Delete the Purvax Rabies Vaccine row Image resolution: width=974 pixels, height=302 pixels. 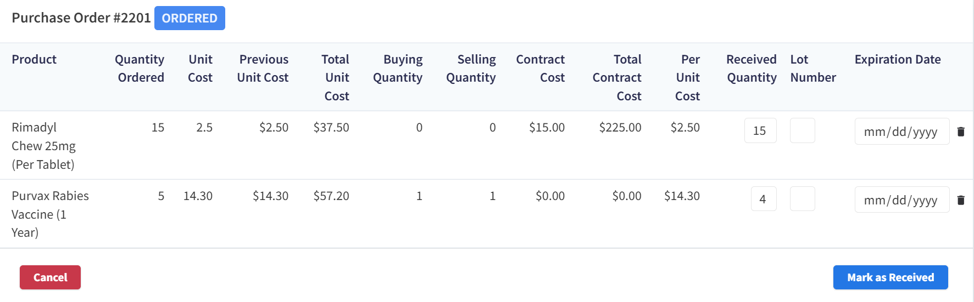[961, 200]
